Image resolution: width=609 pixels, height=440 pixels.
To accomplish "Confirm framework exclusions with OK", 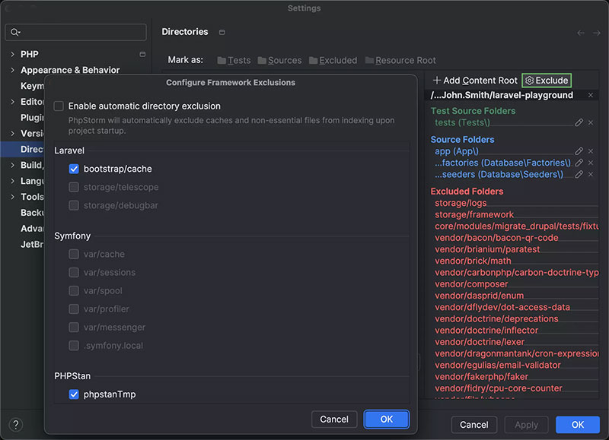I will (x=386, y=419).
